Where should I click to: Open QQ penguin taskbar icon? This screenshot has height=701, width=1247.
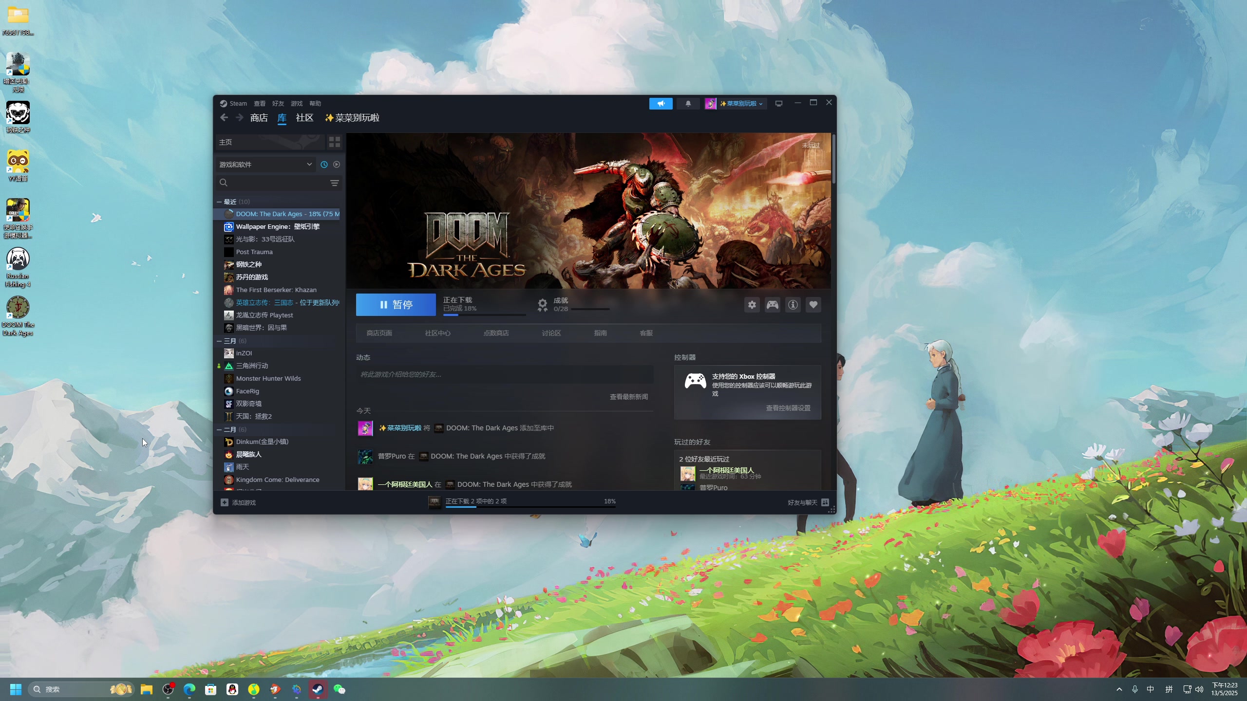click(232, 689)
